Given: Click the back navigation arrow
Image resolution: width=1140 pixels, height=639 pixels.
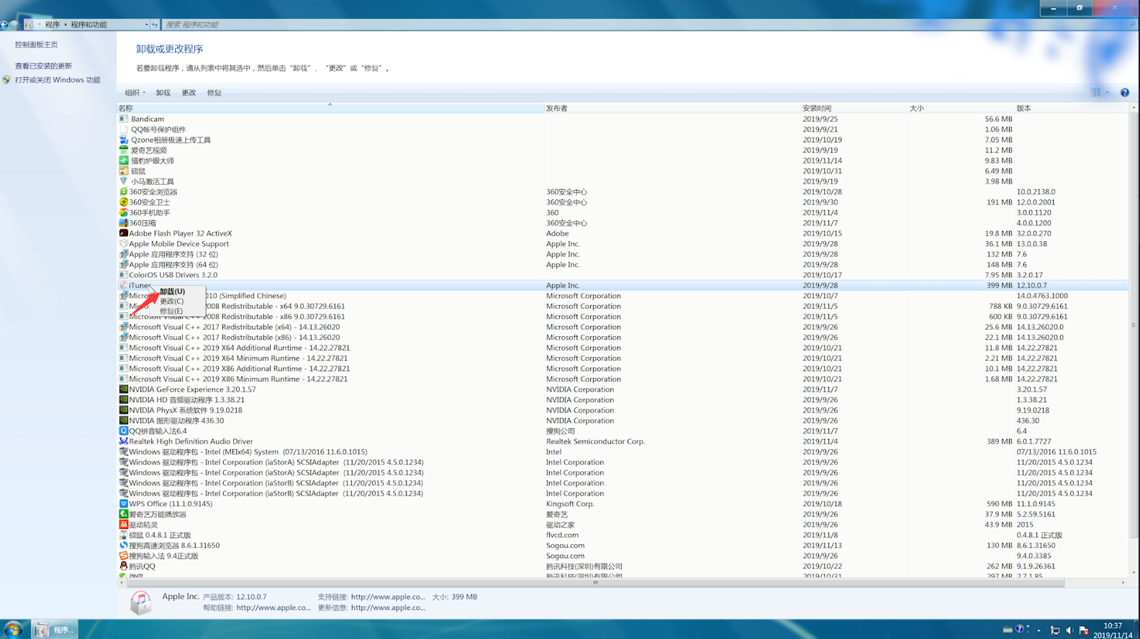Looking at the screenshot, I should click(4, 24).
